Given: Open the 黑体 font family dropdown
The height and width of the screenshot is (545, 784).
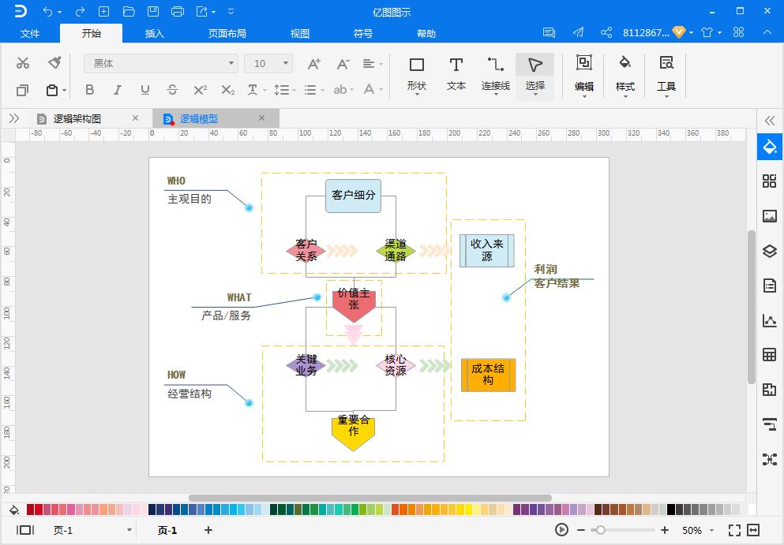Looking at the screenshot, I should 229,62.
